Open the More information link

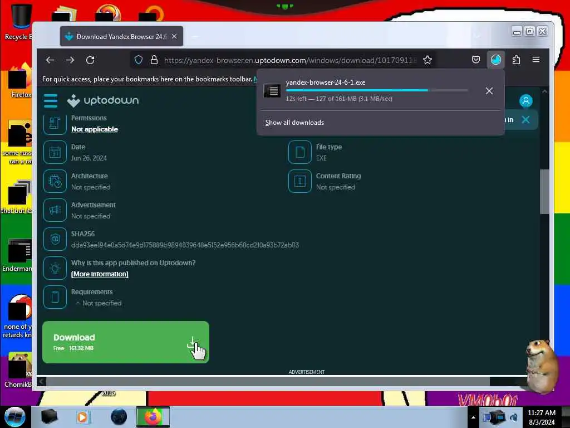click(100, 274)
